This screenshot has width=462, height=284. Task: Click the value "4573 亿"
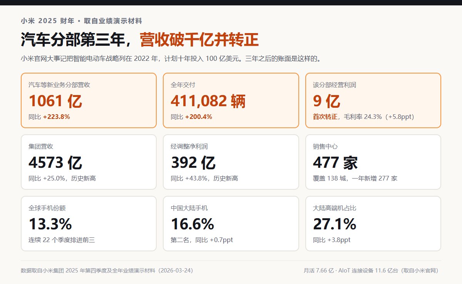click(x=55, y=162)
